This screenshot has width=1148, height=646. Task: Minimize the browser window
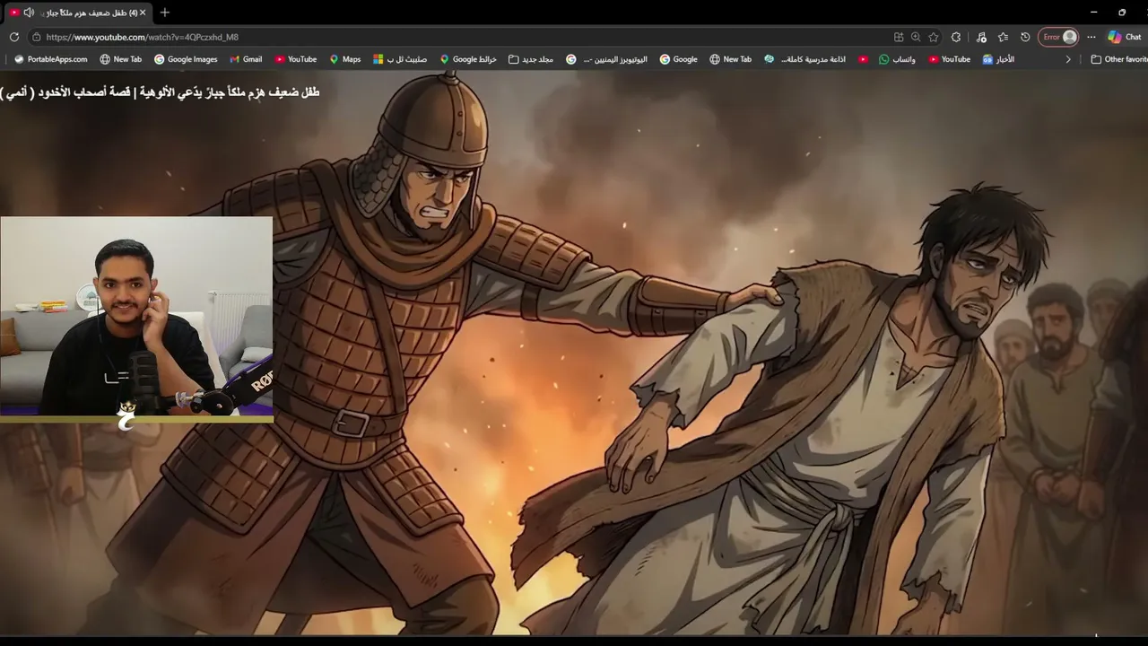(1094, 13)
